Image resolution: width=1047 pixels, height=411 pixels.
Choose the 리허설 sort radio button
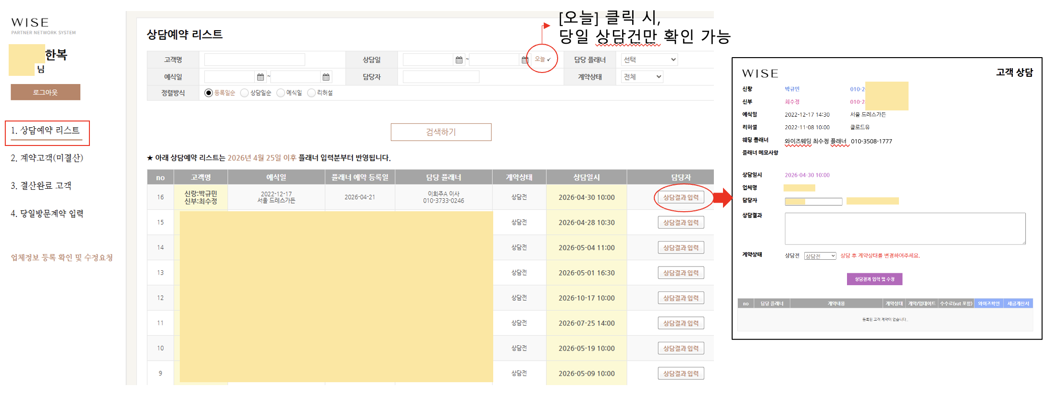312,93
